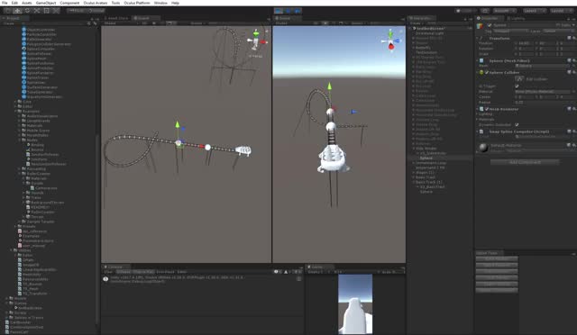Open the GameObject menu
Image resolution: width=577 pixels, height=335 pixels.
click(x=46, y=3)
